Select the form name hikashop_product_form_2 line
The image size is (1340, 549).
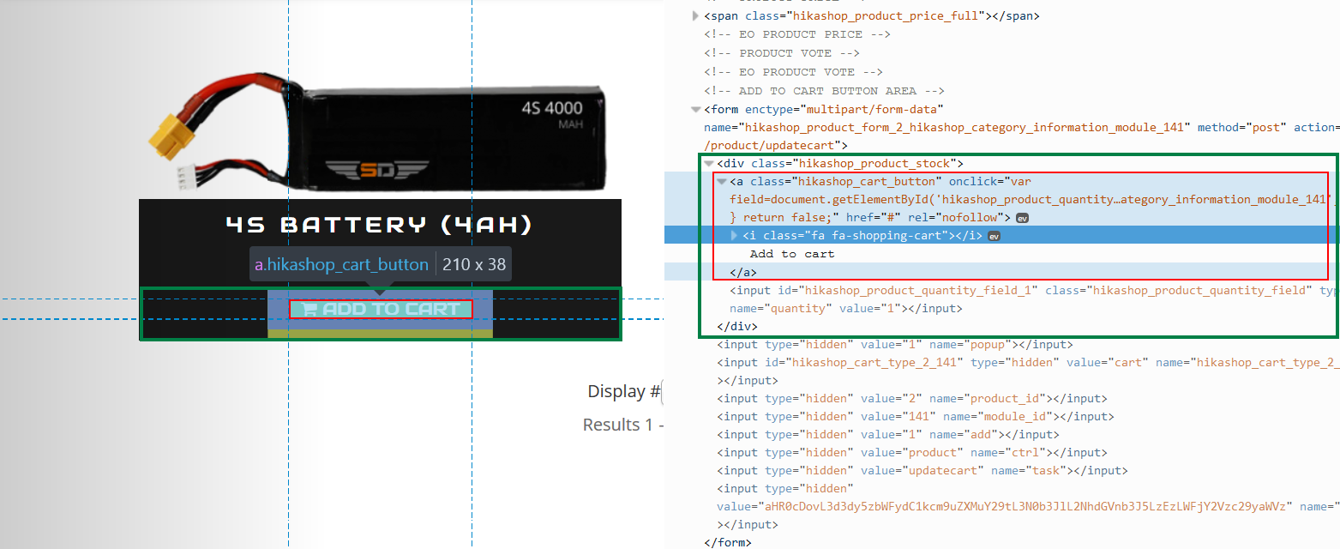pyautogui.click(x=1020, y=127)
